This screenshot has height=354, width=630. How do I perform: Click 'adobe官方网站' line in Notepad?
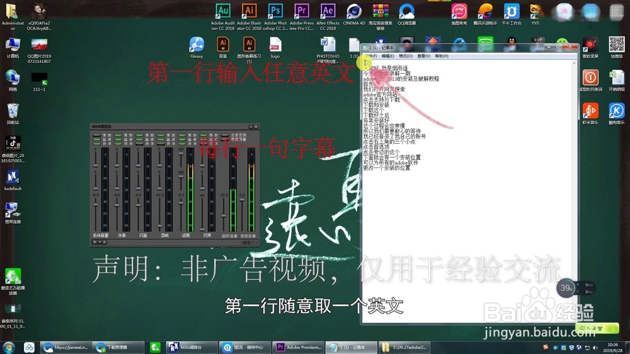(380, 95)
